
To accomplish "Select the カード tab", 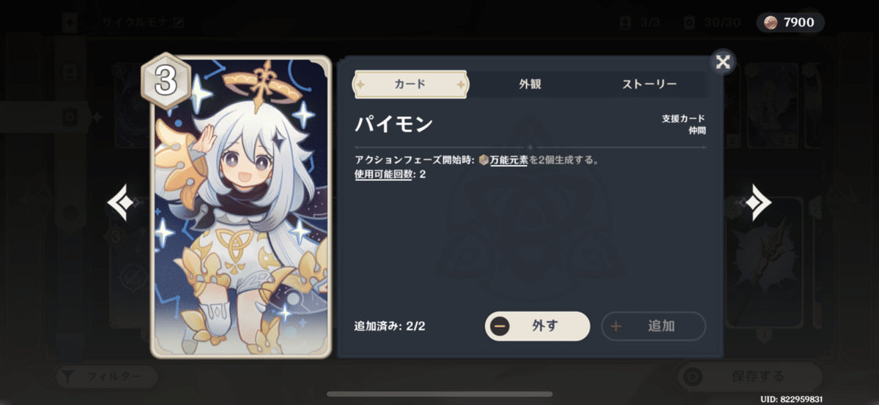I will 410,84.
